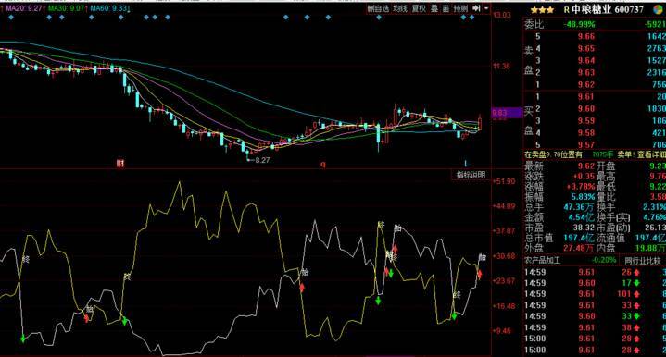Click the blue L marker under the candlestick chart

[x=466, y=163]
